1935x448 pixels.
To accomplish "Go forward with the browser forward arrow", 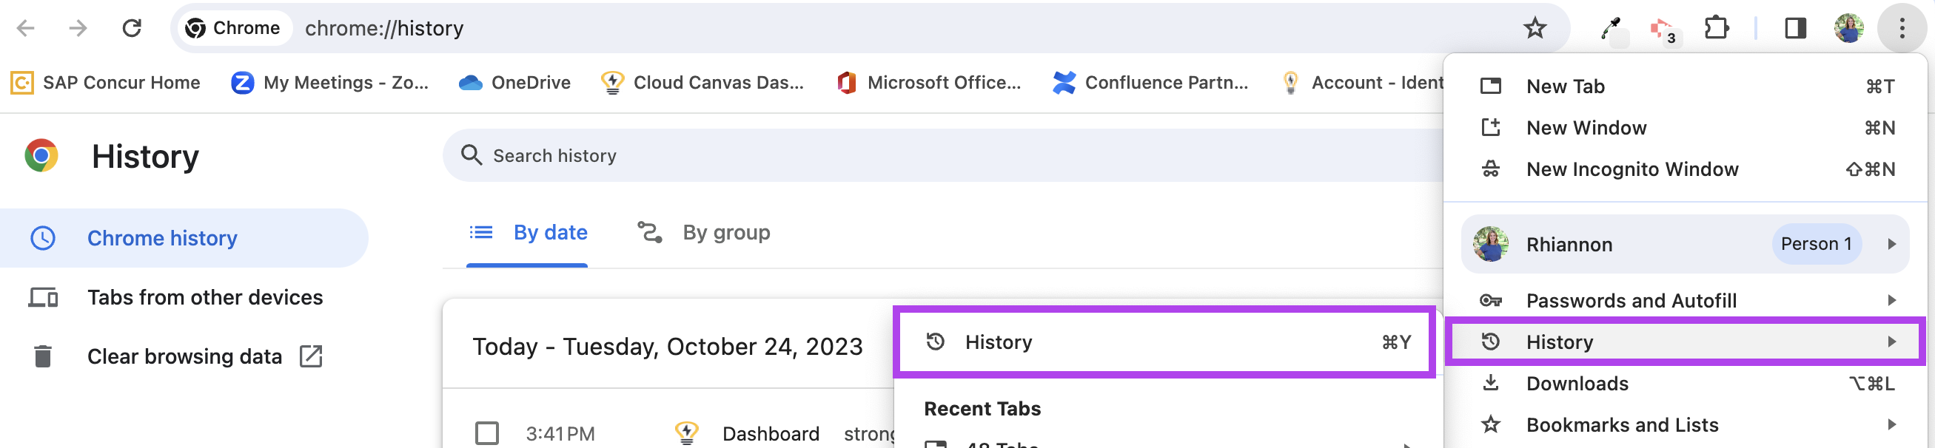I will [78, 29].
